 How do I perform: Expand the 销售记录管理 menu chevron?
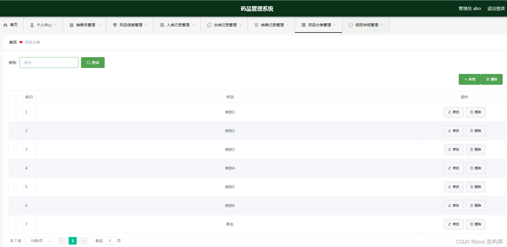(x=288, y=25)
